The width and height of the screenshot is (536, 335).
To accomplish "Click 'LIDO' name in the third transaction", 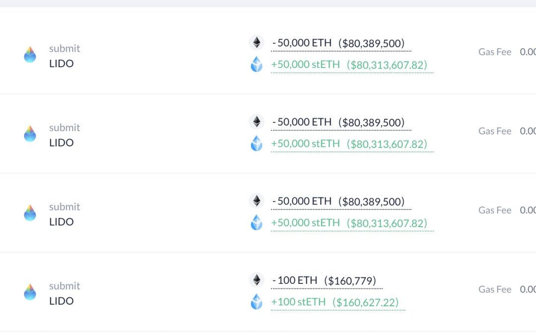I will (62, 222).
